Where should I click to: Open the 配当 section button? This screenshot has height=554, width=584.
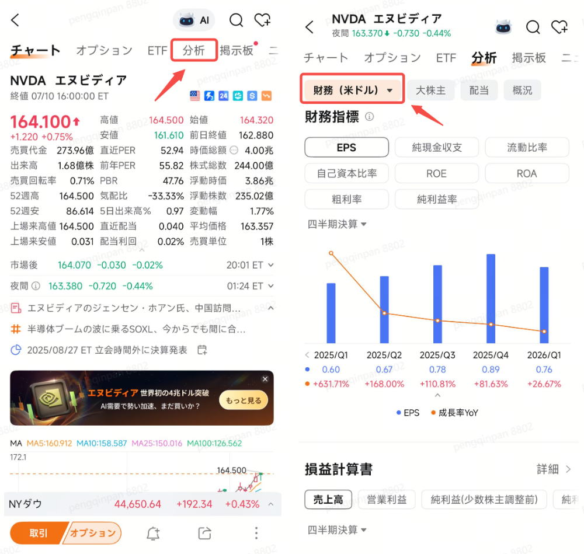tap(479, 90)
